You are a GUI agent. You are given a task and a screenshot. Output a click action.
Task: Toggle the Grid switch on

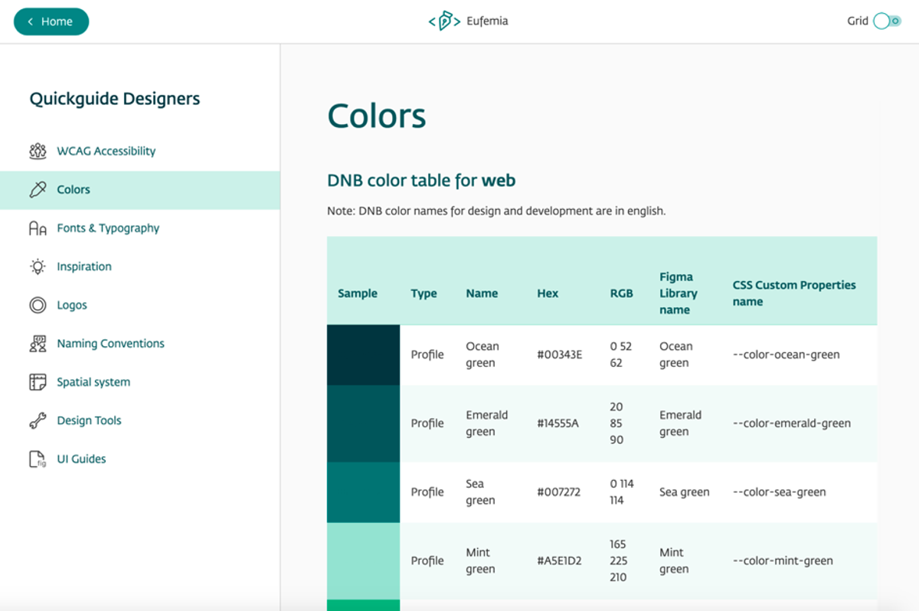887,21
